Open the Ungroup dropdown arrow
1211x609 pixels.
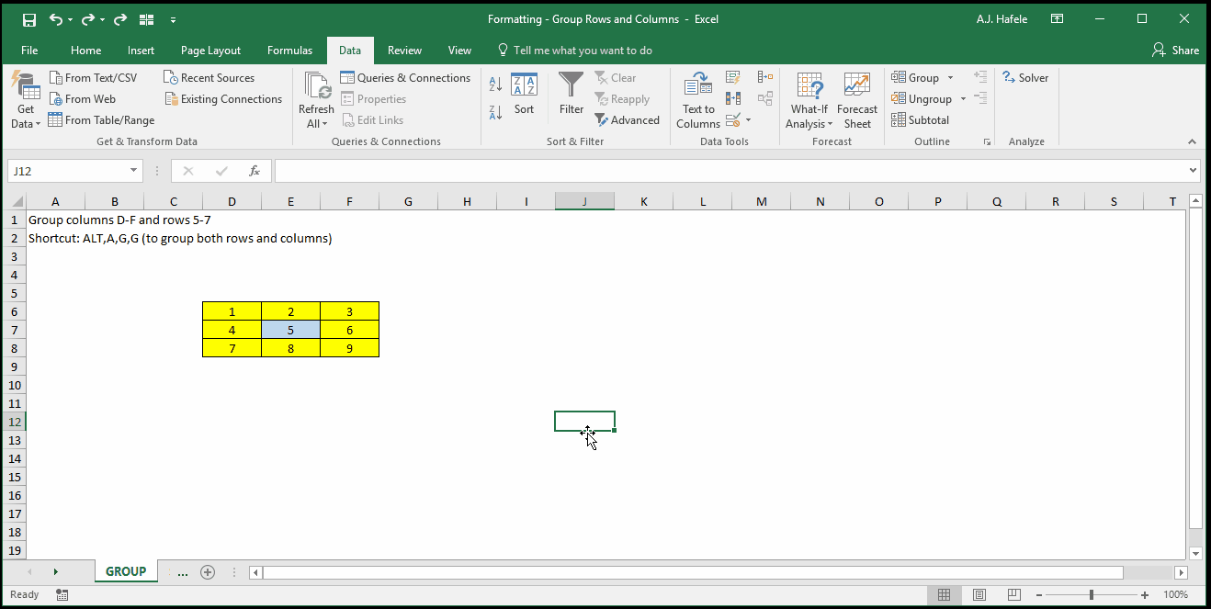click(964, 99)
